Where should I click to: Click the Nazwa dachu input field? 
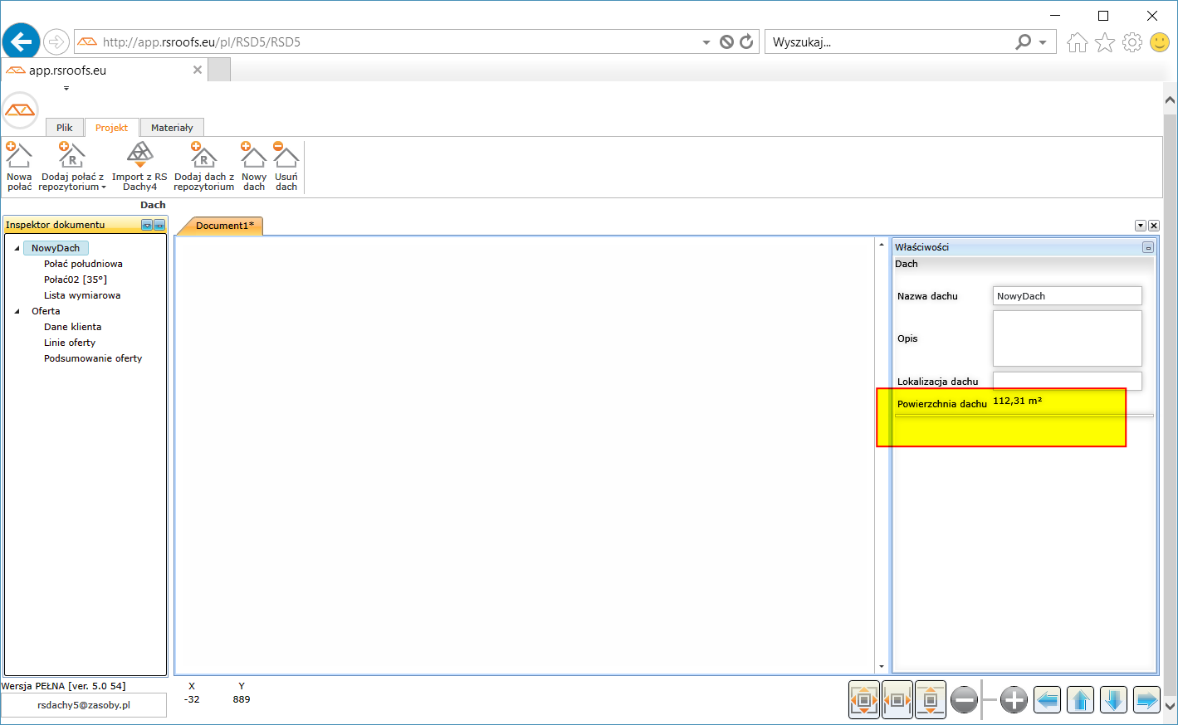pyautogui.click(x=1067, y=296)
